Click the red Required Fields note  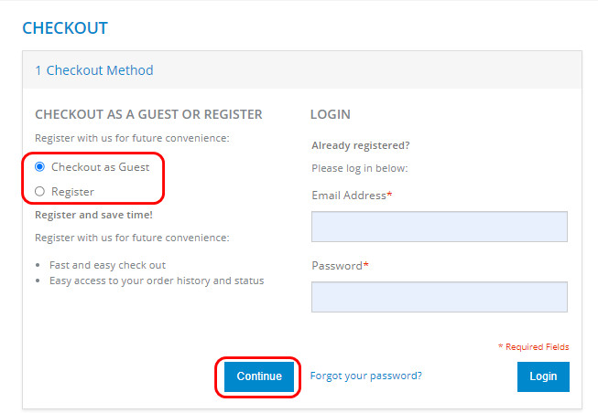click(x=533, y=347)
